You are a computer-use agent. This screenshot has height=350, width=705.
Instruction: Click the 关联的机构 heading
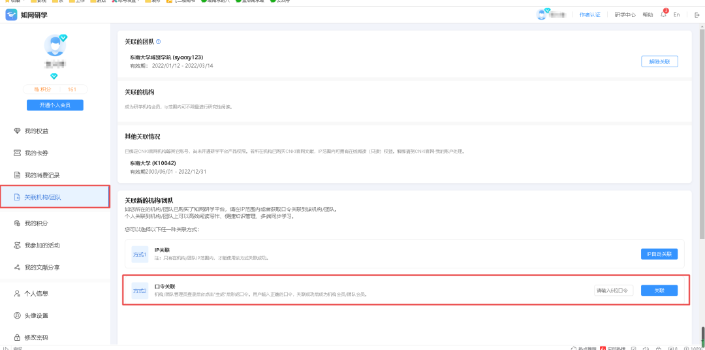click(140, 92)
